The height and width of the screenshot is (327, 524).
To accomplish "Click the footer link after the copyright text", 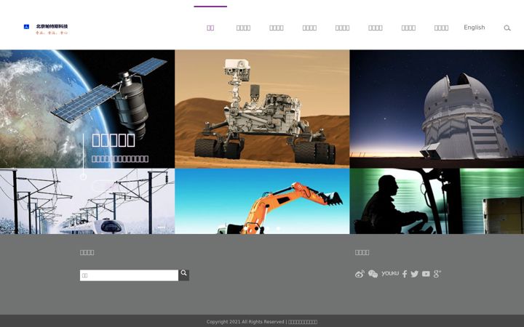I will pyautogui.click(x=303, y=322).
